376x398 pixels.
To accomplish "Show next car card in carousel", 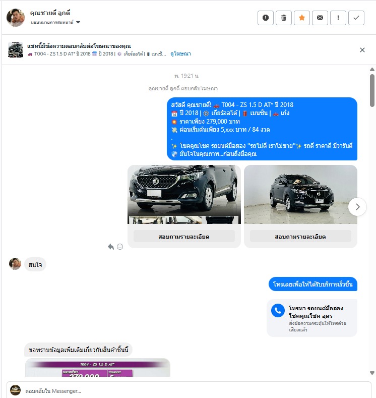I will (357, 207).
